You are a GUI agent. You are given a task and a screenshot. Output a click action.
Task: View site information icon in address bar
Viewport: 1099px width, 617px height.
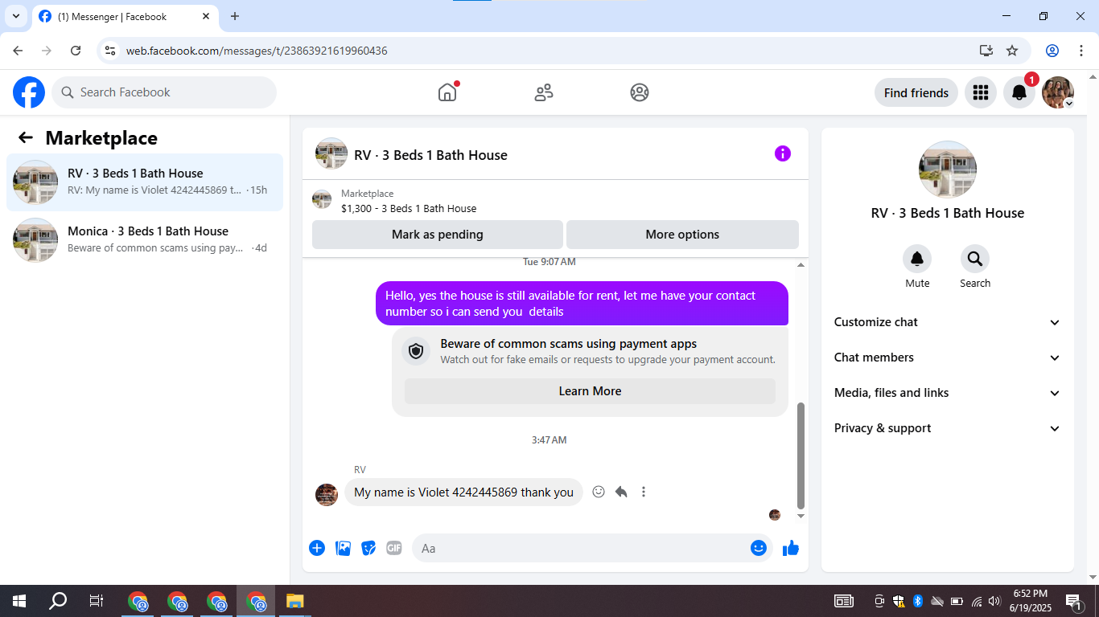(x=111, y=51)
